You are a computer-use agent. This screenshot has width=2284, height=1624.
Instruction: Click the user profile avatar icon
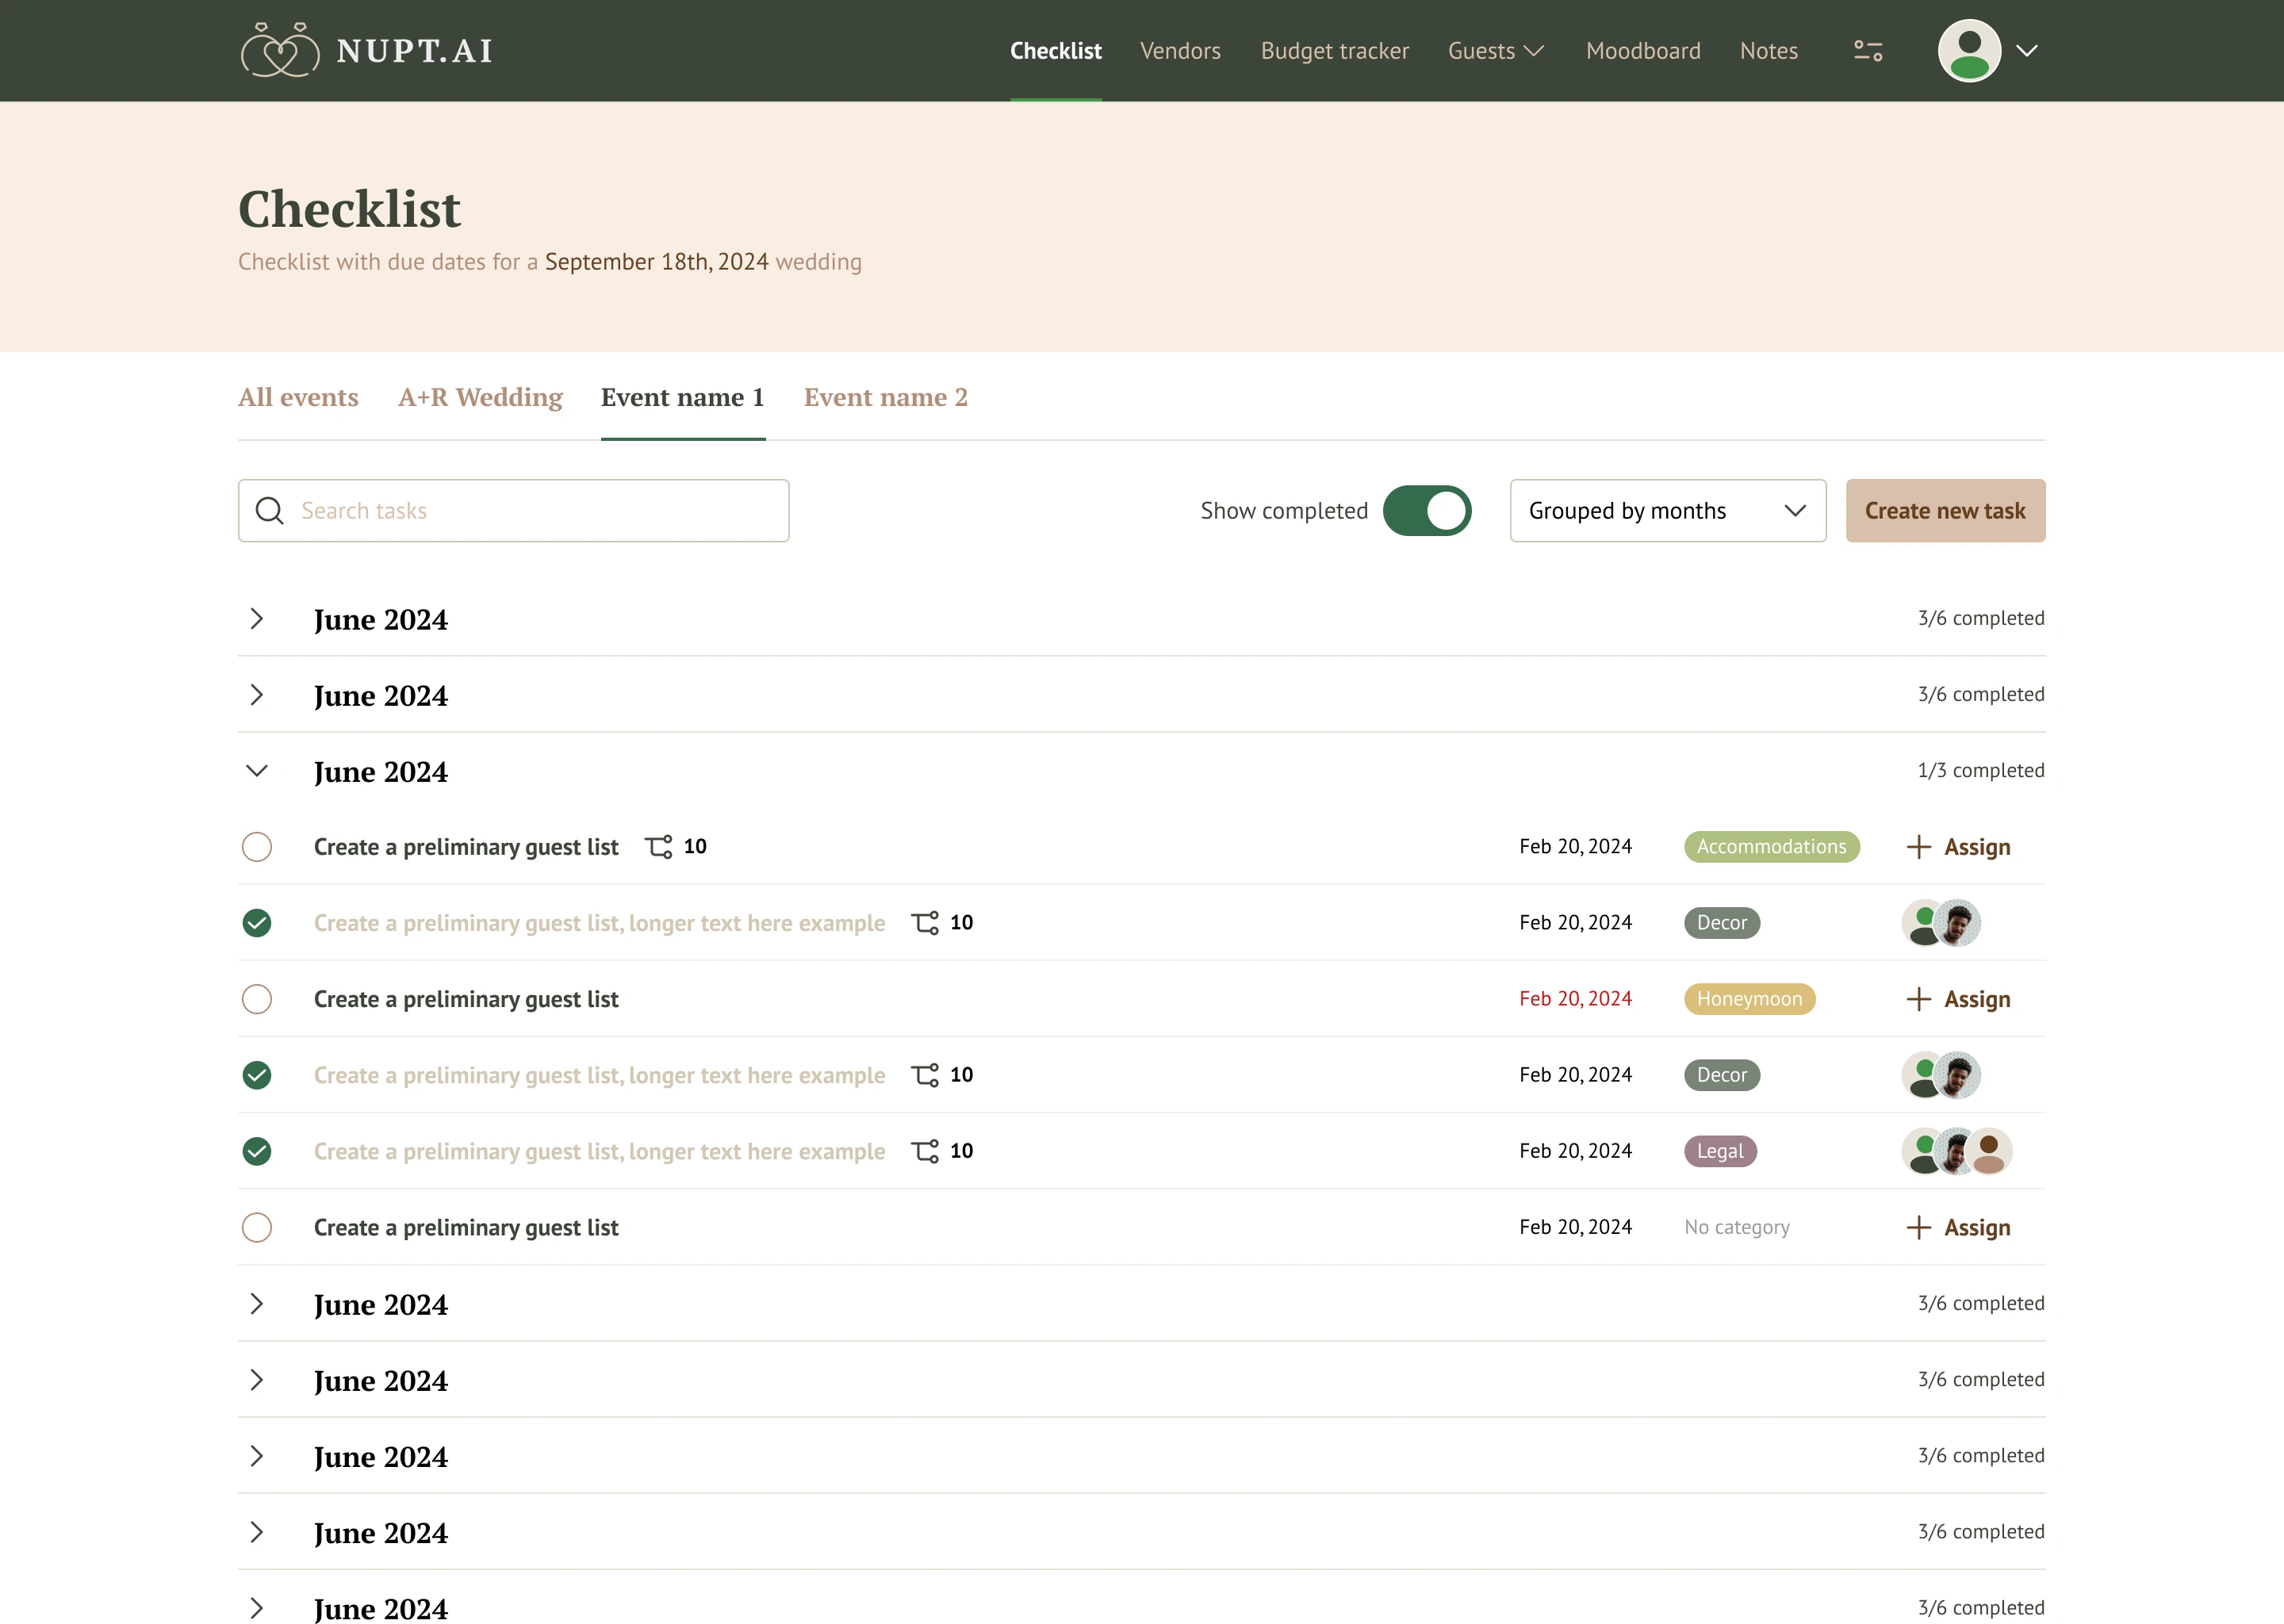[x=1969, y=51]
